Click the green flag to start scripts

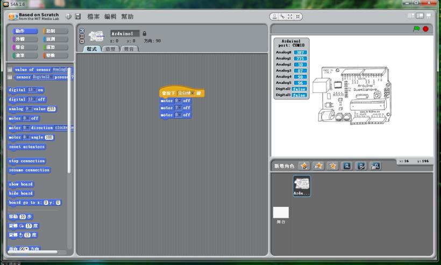pos(417,28)
